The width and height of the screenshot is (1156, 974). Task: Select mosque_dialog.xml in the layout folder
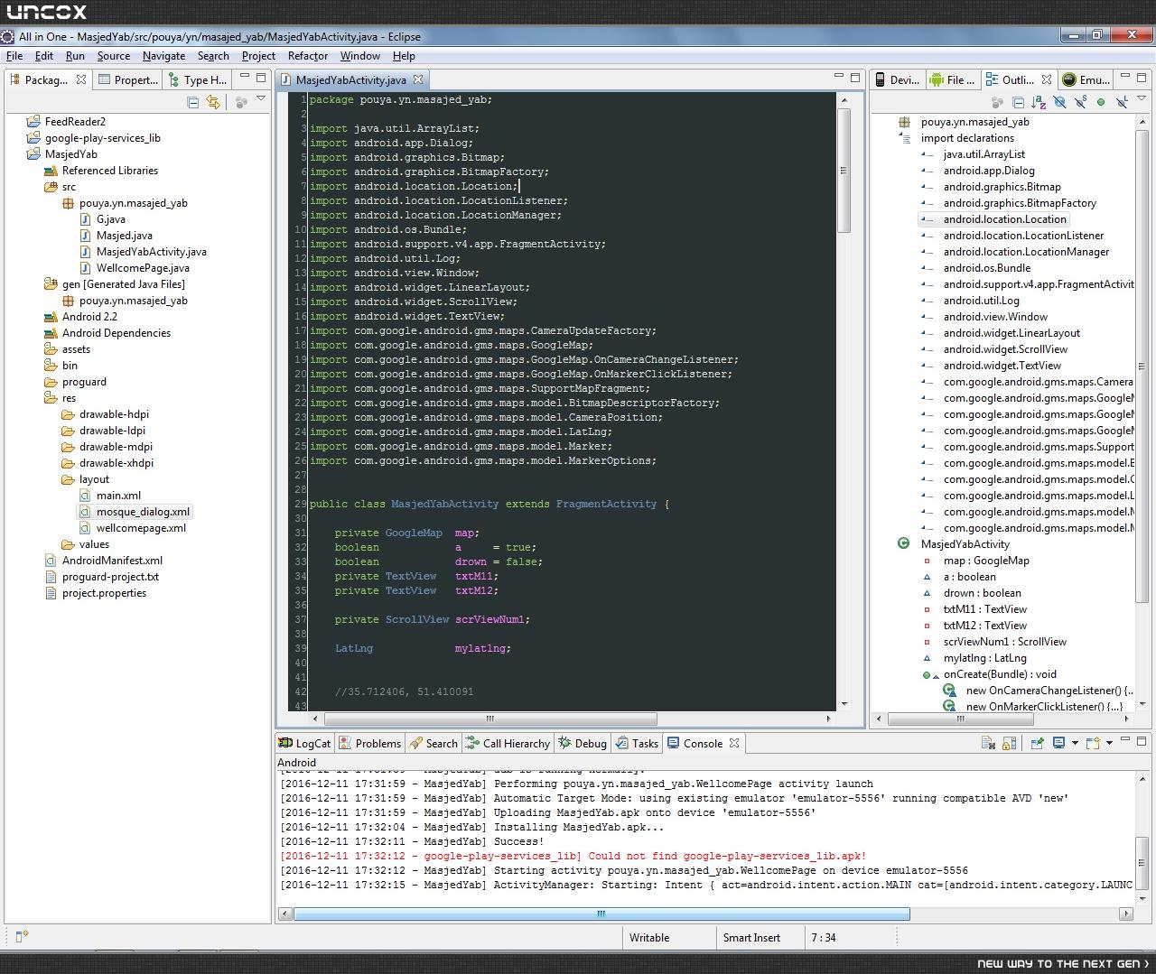143,512
